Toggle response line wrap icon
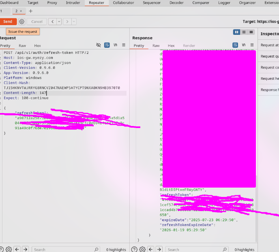Image resolution: width=279 pixels, height=252 pixels. 235,45
